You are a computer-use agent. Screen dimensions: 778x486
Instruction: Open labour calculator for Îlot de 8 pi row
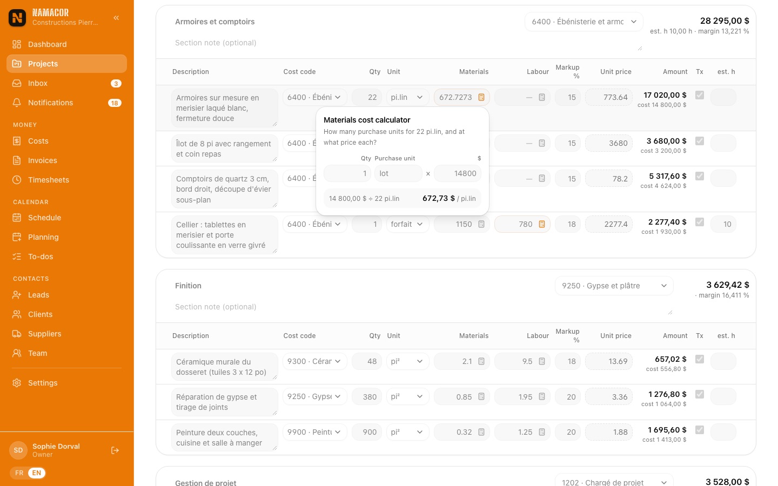click(542, 143)
